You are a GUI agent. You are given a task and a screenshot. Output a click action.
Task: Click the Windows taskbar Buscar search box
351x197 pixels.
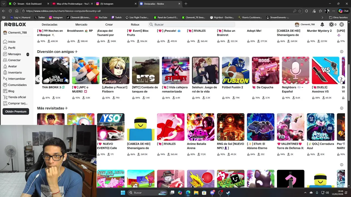point(148,193)
